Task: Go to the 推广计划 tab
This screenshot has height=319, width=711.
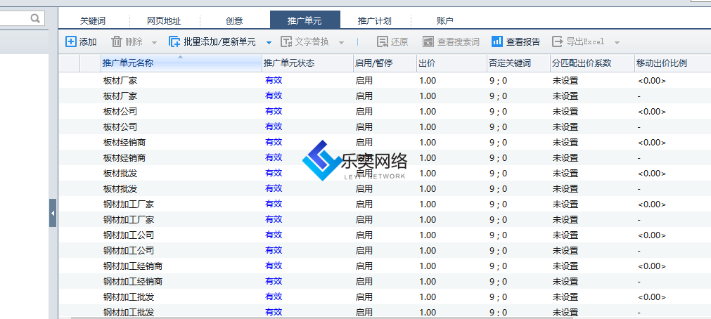Action: point(375,21)
